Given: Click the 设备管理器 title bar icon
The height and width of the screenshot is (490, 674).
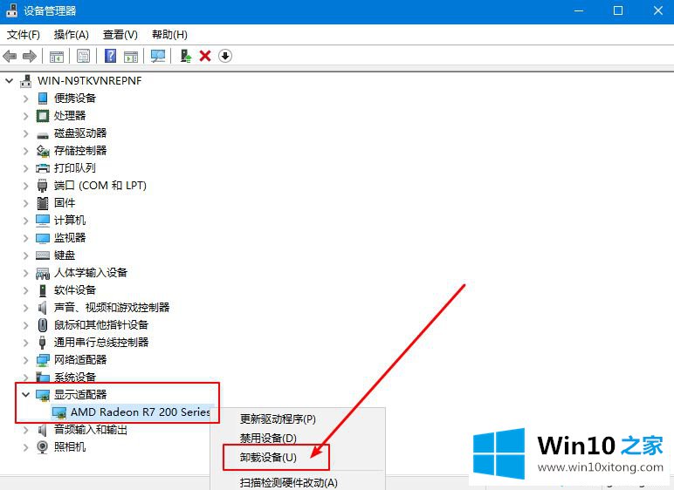Looking at the screenshot, I should pyautogui.click(x=11, y=10).
